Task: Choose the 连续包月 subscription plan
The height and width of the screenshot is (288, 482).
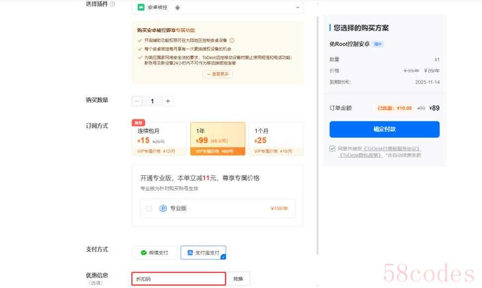Action: coord(159,138)
